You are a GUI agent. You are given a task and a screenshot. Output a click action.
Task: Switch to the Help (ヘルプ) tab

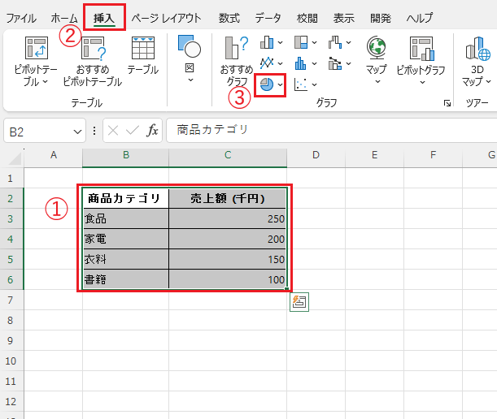point(420,18)
